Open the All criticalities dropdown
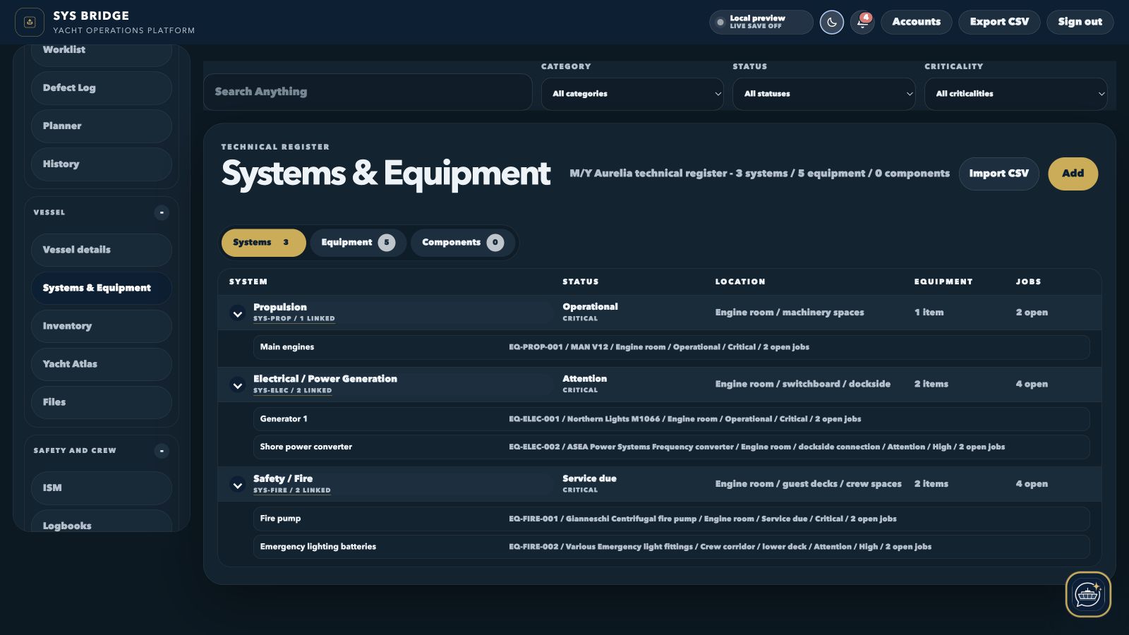1129x635 pixels. 1016,94
